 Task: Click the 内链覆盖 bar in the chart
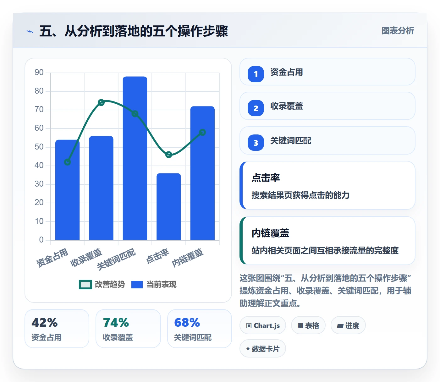(x=202, y=173)
